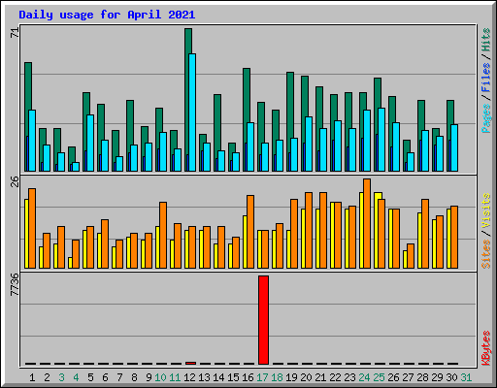Click green day label '25'

[379, 377]
